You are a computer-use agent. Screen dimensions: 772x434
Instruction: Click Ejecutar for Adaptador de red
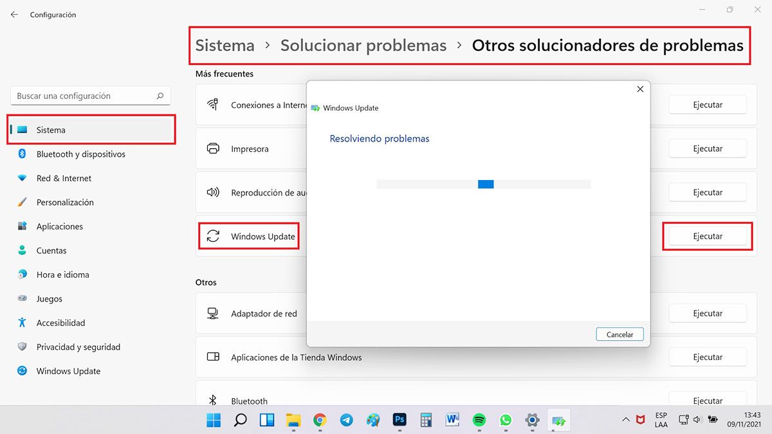click(708, 314)
